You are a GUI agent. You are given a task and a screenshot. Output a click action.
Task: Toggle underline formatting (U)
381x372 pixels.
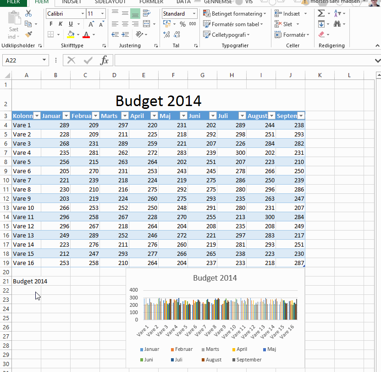(x=71, y=24)
